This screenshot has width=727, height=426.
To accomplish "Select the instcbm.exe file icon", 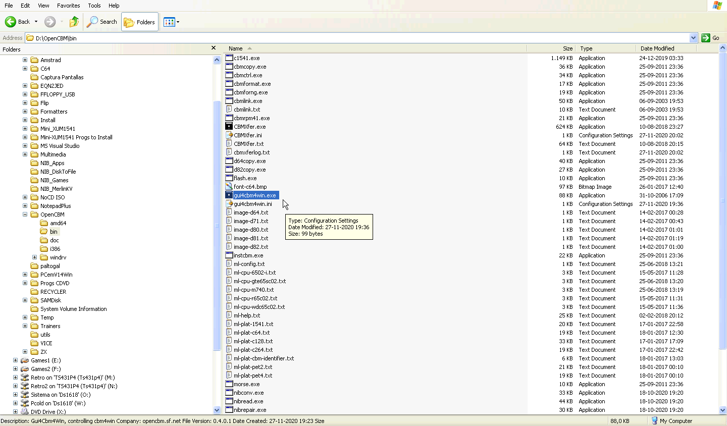I will point(229,255).
